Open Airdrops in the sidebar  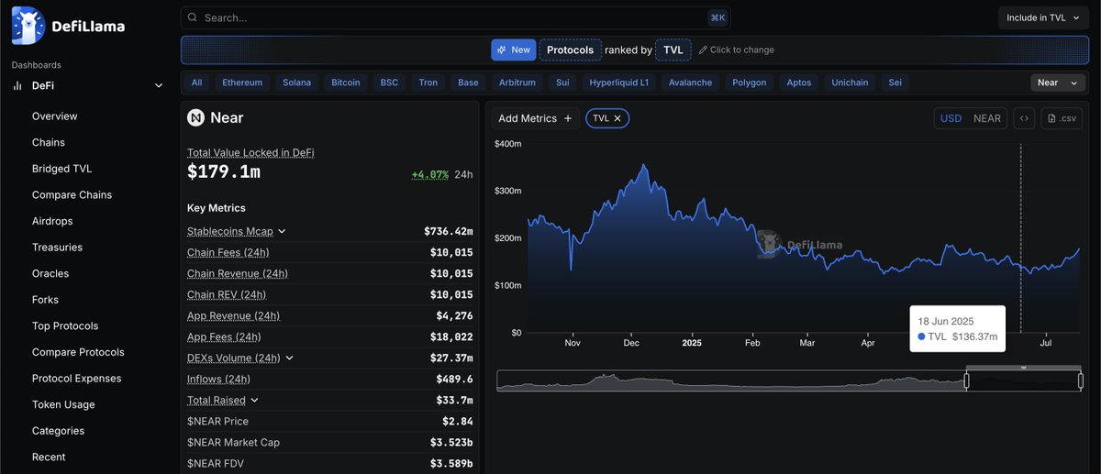pos(52,221)
